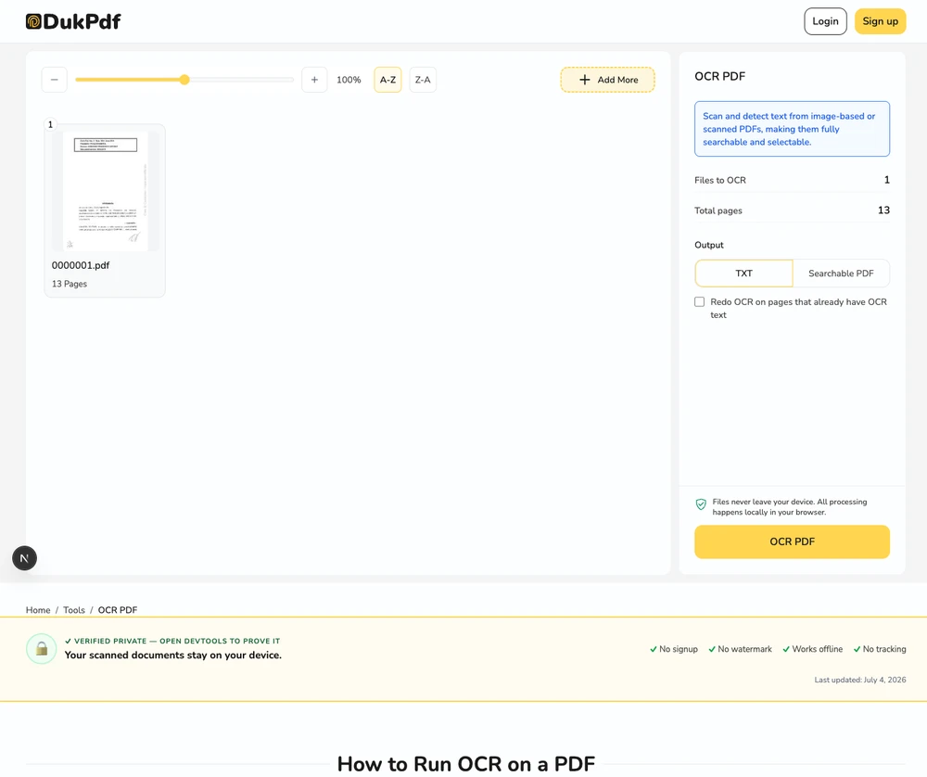Sort files A-Z
The height and width of the screenshot is (777, 927).
point(387,80)
